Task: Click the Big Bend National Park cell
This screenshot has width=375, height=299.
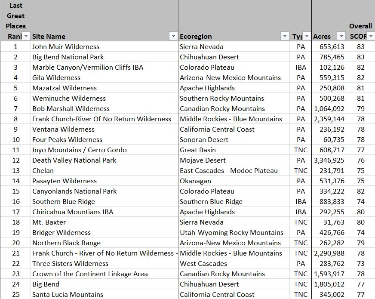Action: click(x=104, y=57)
